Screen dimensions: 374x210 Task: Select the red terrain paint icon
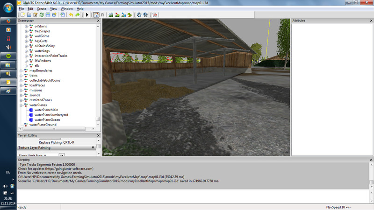coord(117,15)
